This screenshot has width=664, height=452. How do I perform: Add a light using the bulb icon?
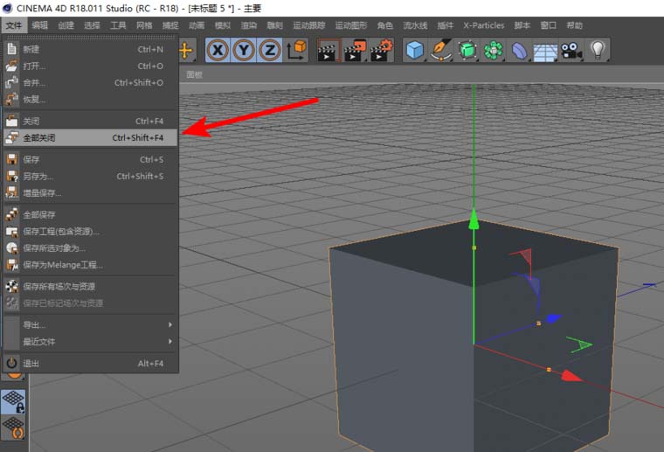coord(598,50)
